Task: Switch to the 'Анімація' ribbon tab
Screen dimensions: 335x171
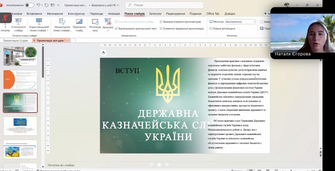Action: click(114, 14)
